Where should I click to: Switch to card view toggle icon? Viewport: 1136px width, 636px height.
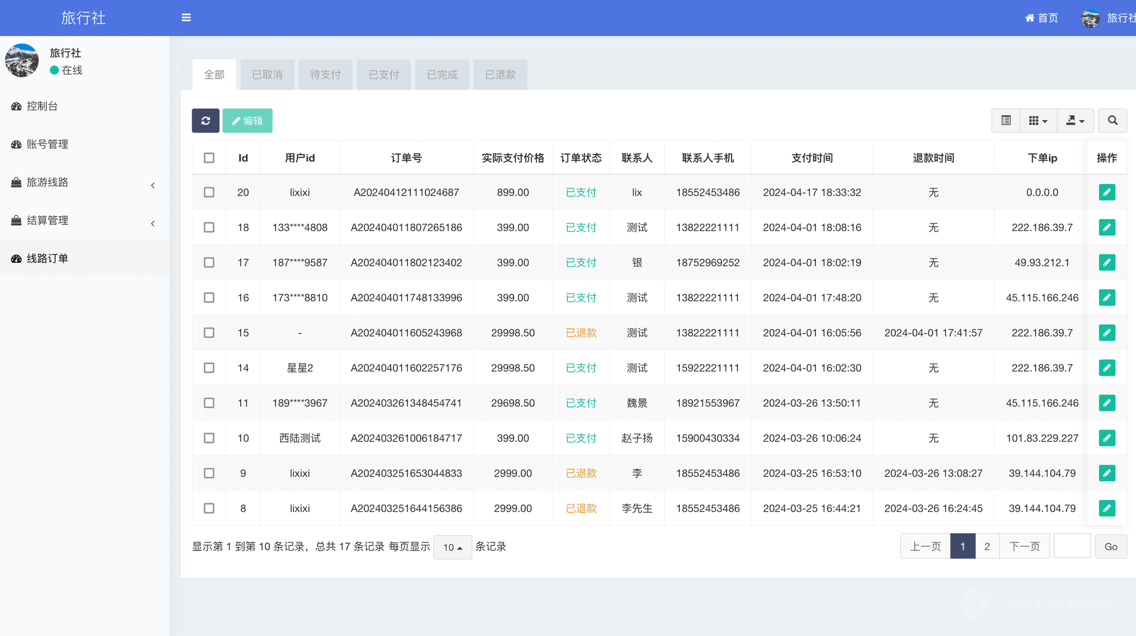tap(1006, 121)
